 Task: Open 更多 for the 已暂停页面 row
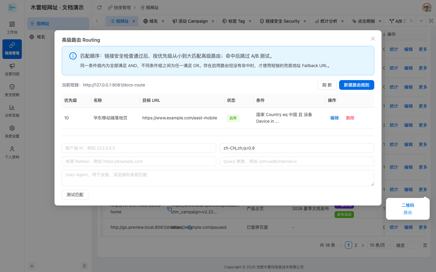[x=423, y=227]
